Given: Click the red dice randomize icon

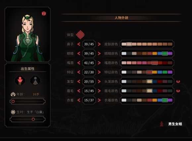Looking at the screenshot, I should (x=44, y=14).
